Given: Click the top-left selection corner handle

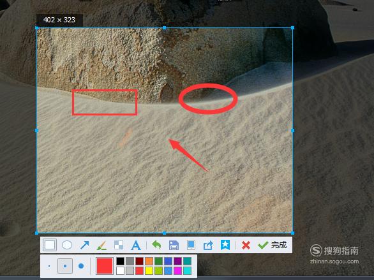Looking at the screenshot, I should coord(37,28).
